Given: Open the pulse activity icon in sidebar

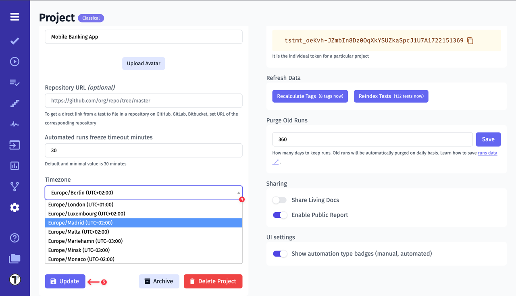Looking at the screenshot, I should click(x=15, y=124).
